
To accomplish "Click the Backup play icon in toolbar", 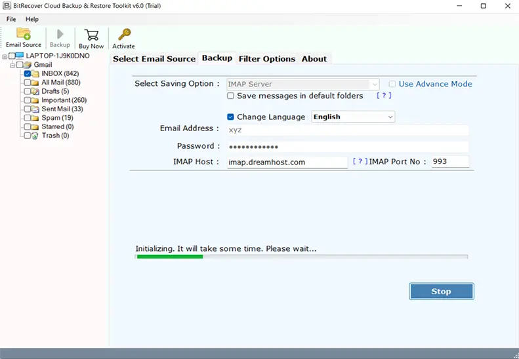I will [x=60, y=35].
